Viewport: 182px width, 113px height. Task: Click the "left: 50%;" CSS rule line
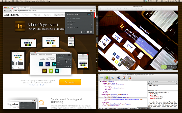153,95
